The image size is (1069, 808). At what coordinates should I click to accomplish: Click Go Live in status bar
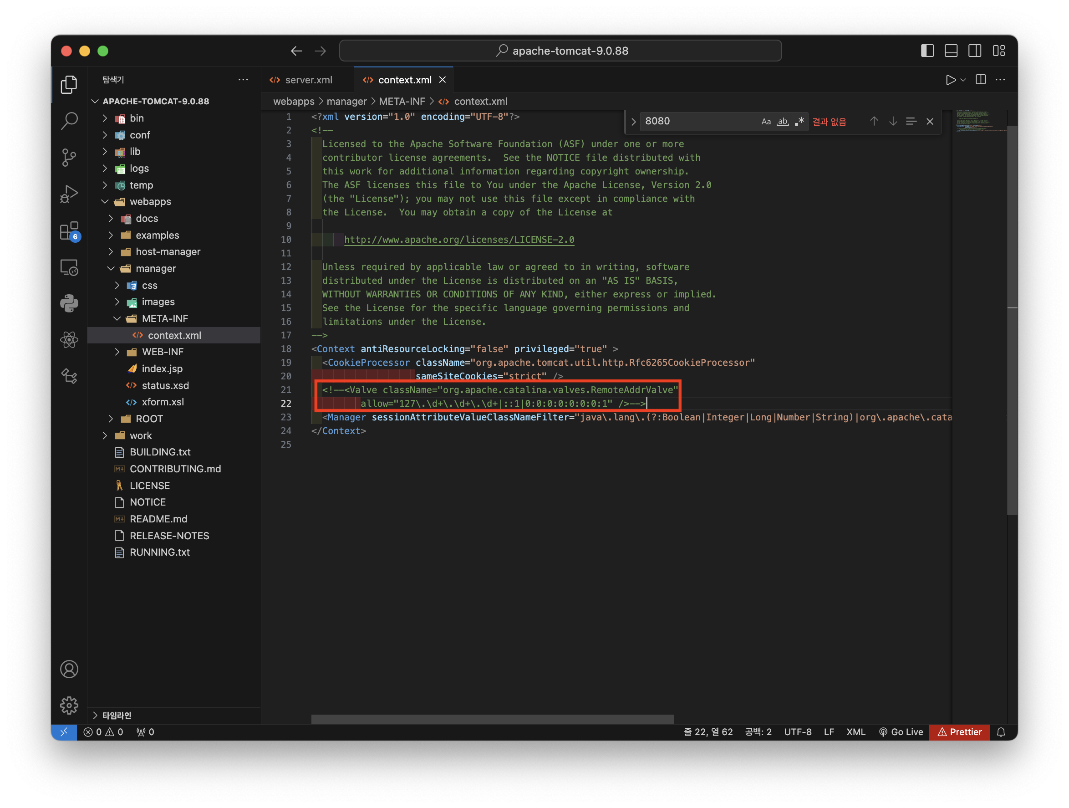coord(901,732)
